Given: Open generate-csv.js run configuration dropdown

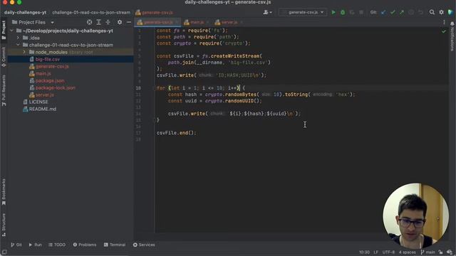Looking at the screenshot, I should [x=302, y=12].
